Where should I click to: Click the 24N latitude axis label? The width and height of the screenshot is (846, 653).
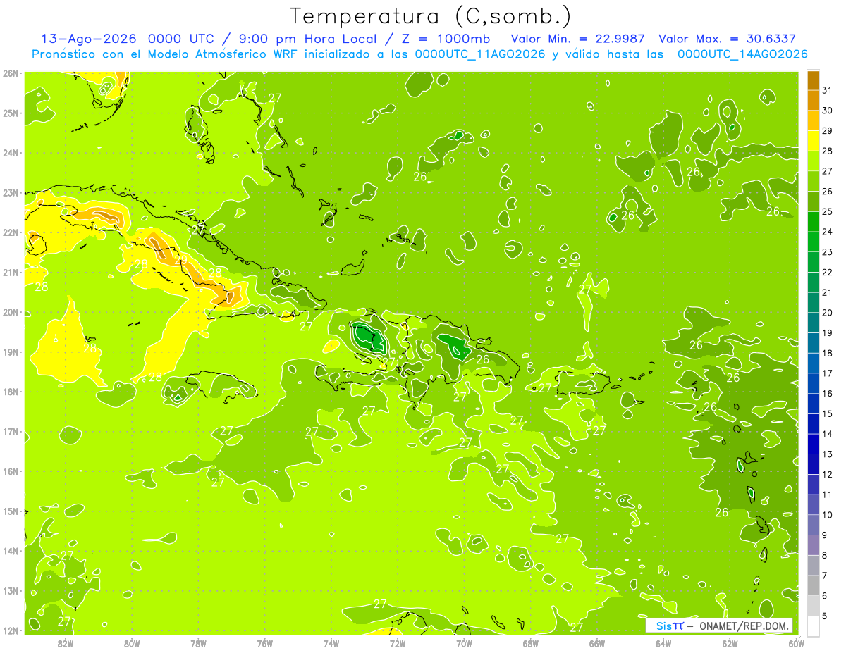pos(11,153)
